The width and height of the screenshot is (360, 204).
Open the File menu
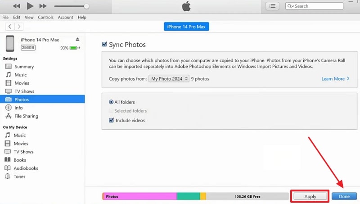pos(5,17)
